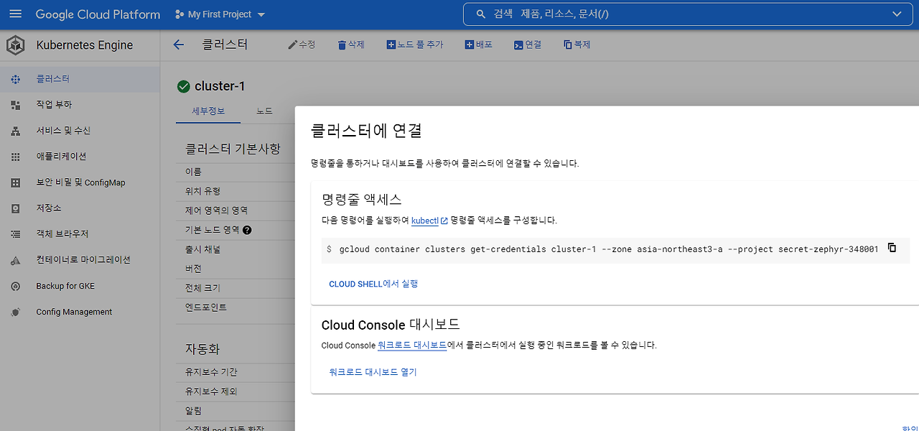Click the 버전 row
This screenshot has width=919, height=431.
click(235, 269)
